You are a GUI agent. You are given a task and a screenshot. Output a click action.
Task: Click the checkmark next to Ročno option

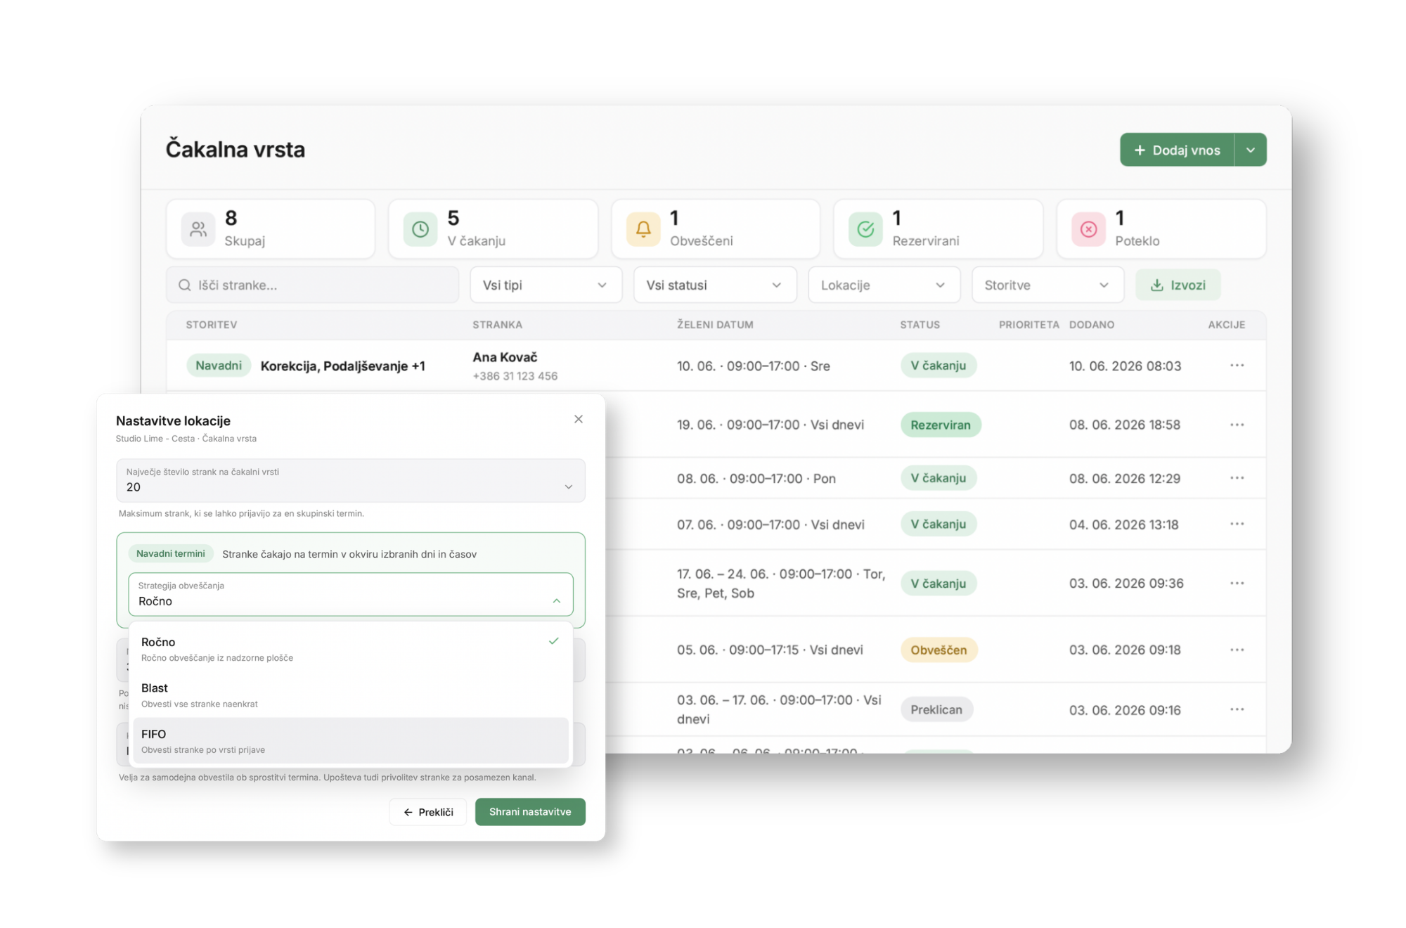[554, 641]
